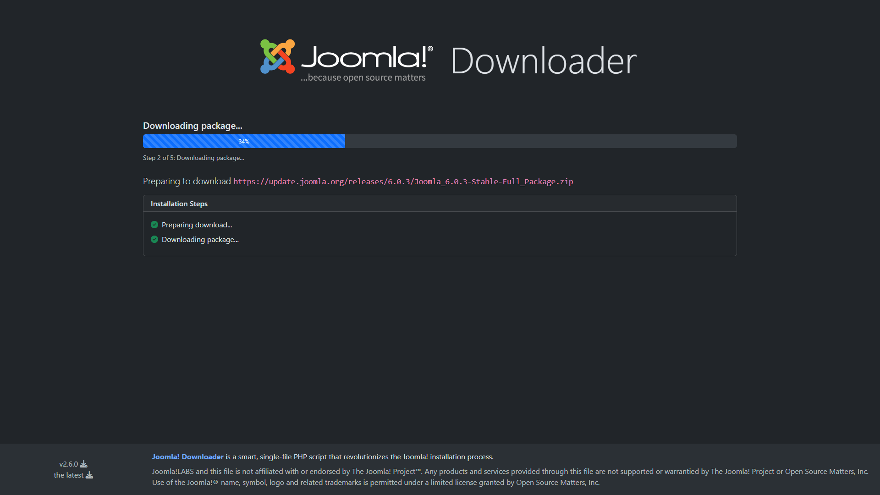Click the v2.6.0 version link text
This screenshot has height=495, width=880.
[68, 464]
